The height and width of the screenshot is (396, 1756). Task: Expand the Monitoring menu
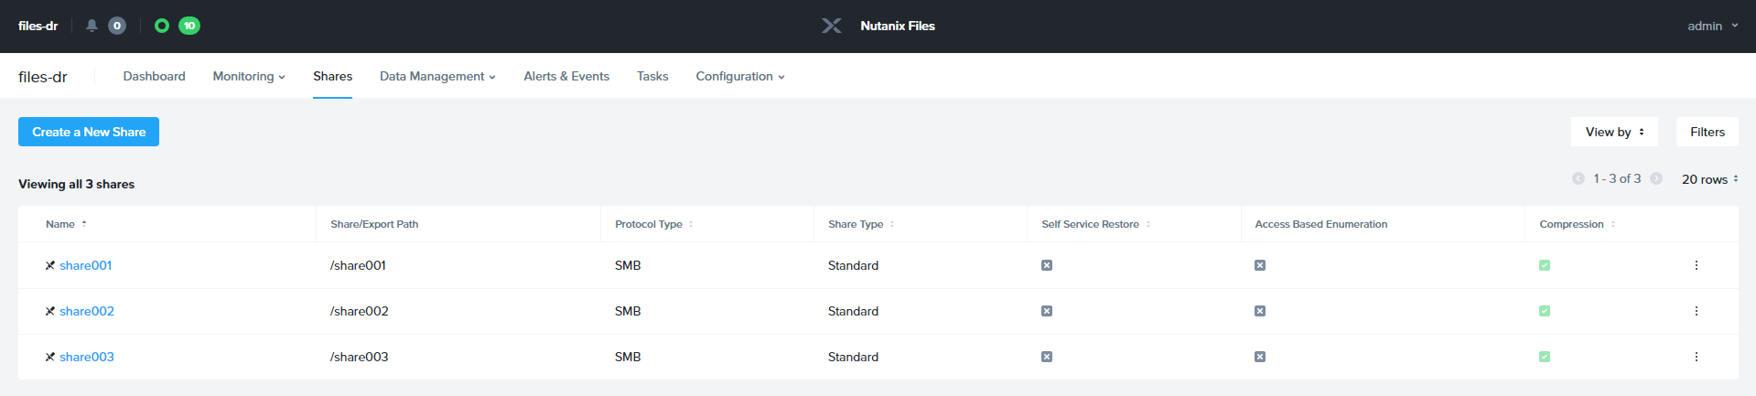pos(249,76)
